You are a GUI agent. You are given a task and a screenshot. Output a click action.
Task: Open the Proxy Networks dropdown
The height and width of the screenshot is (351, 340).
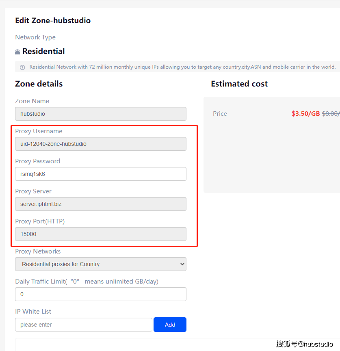coord(100,264)
